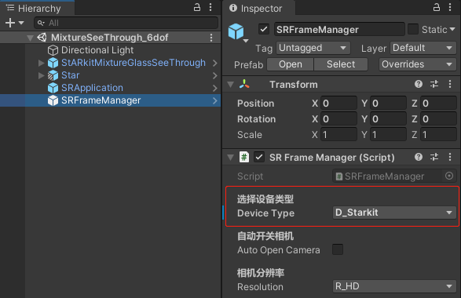Click the Hierarchy search field
Image resolution: width=461 pixels, height=298 pixels.
pyautogui.click(x=126, y=23)
